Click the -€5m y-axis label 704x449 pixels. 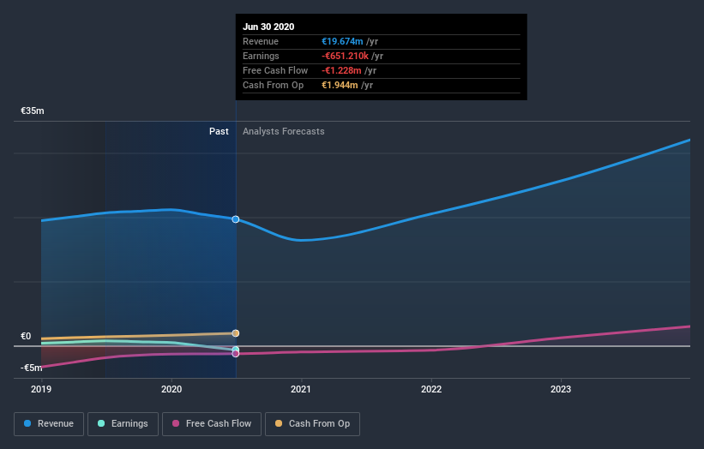tap(32, 368)
